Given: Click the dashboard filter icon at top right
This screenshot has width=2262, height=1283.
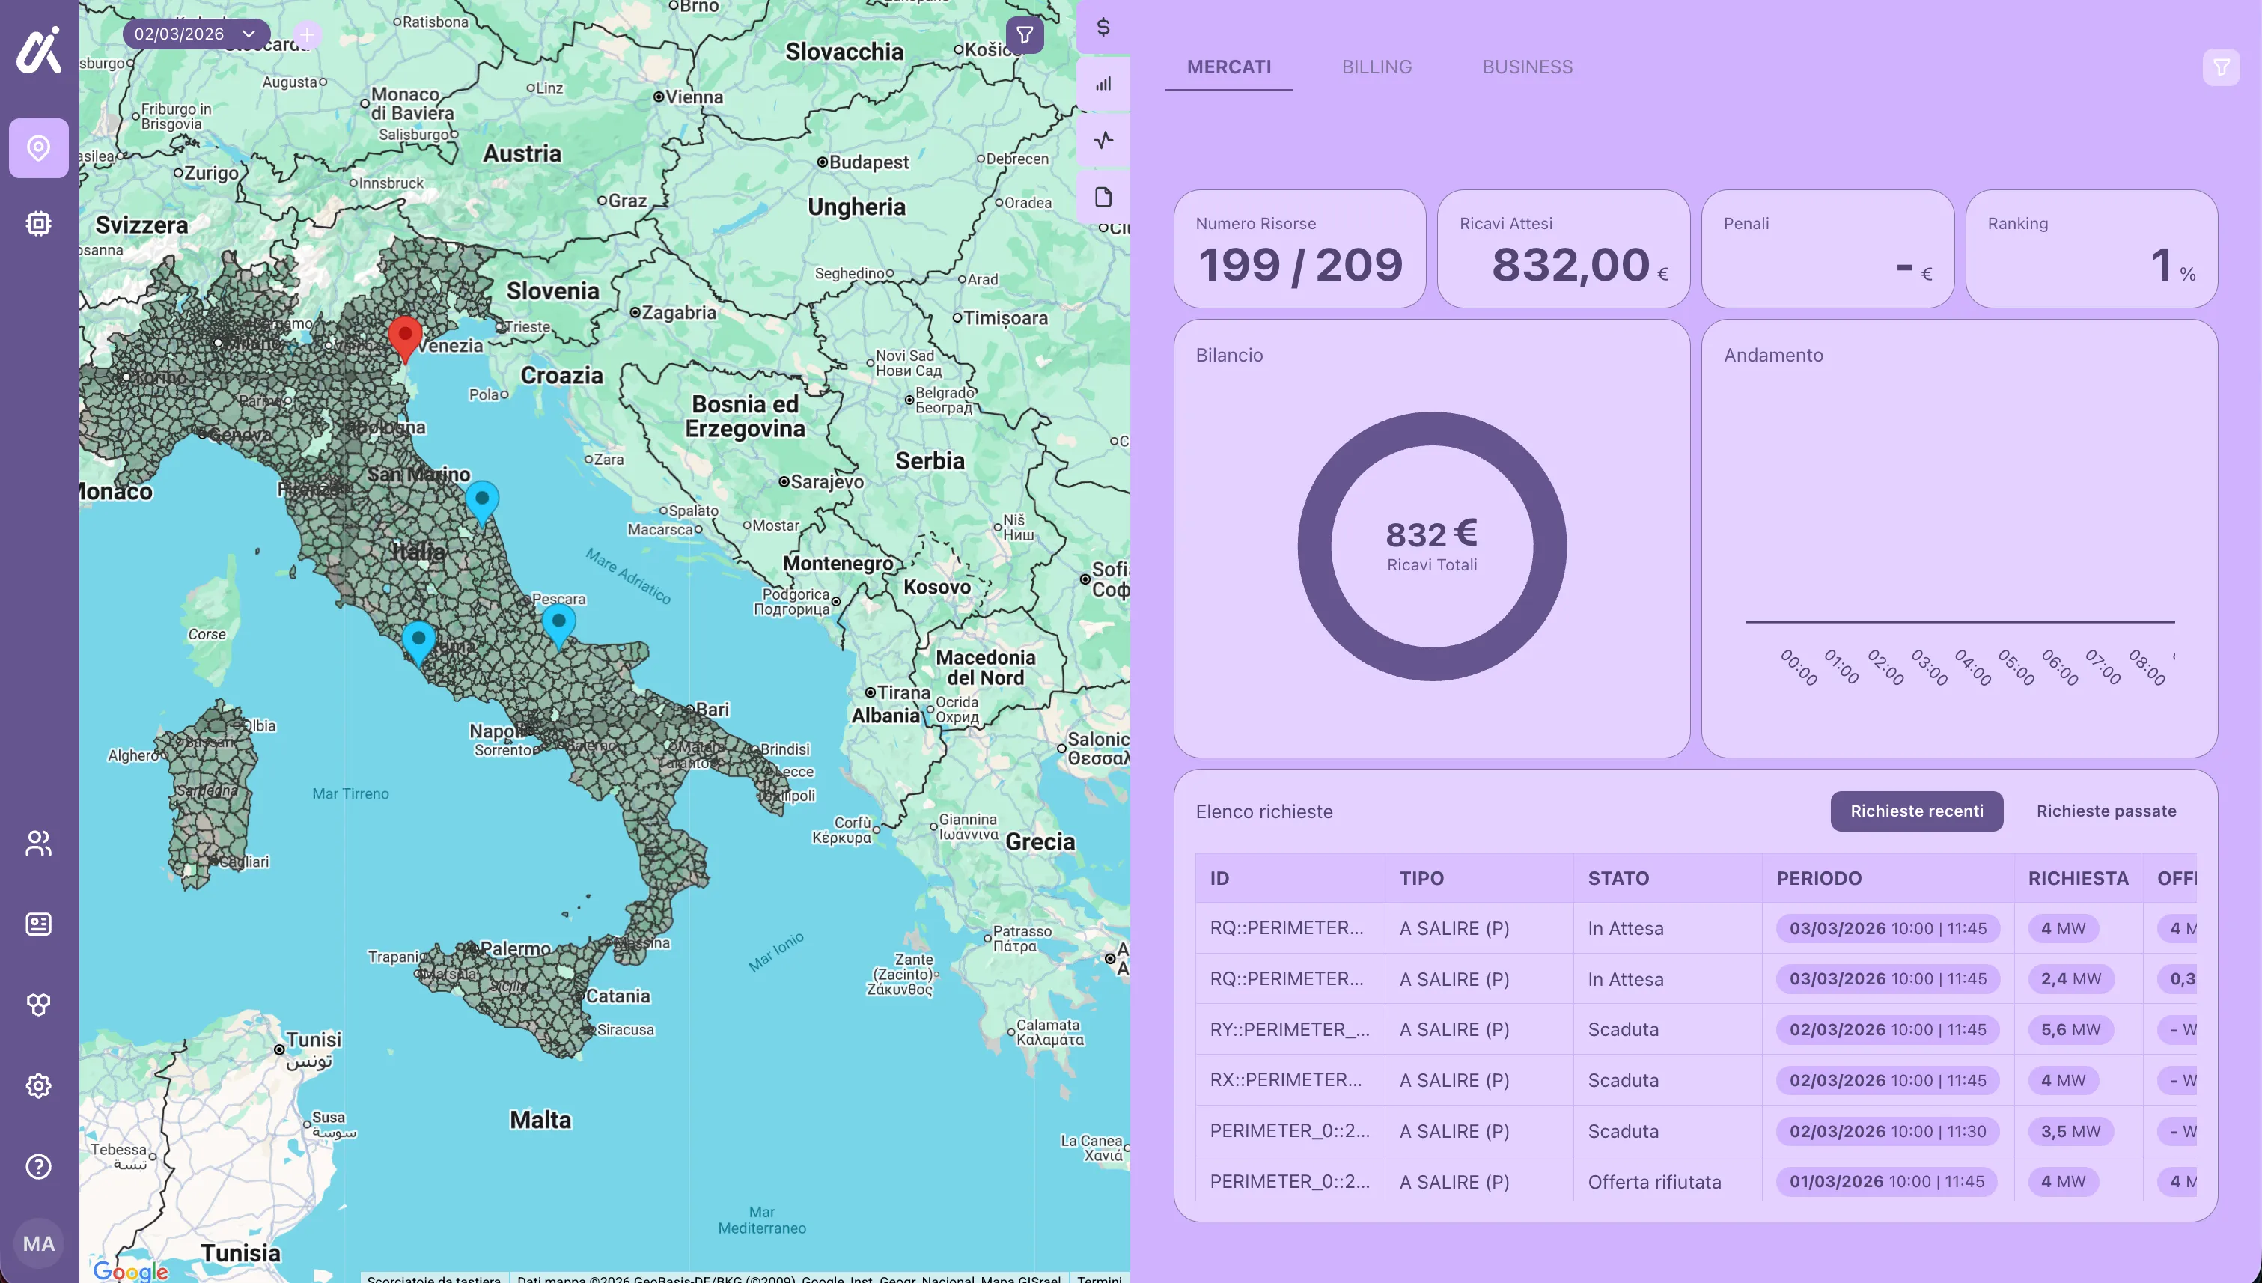Looking at the screenshot, I should [x=2222, y=67].
